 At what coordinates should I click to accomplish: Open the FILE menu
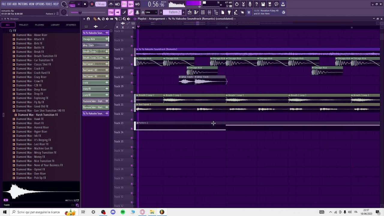click(x=4, y=4)
